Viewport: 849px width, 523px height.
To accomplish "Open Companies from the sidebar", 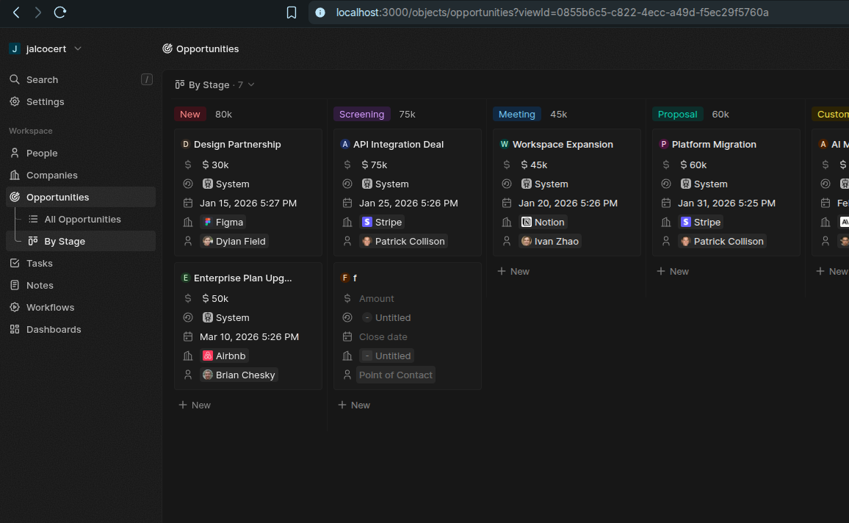I will pos(51,175).
